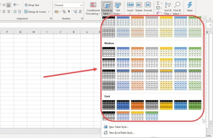Pick the black Dark table style in first Dark row

click(x=108, y=105)
